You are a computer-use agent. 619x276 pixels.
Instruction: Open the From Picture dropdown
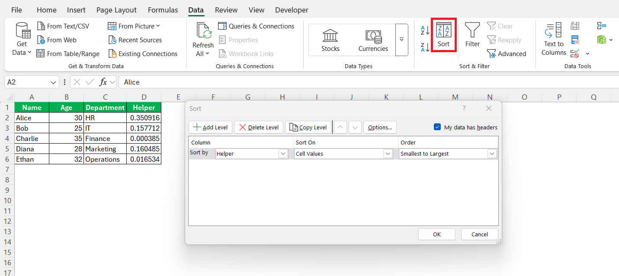click(x=134, y=26)
